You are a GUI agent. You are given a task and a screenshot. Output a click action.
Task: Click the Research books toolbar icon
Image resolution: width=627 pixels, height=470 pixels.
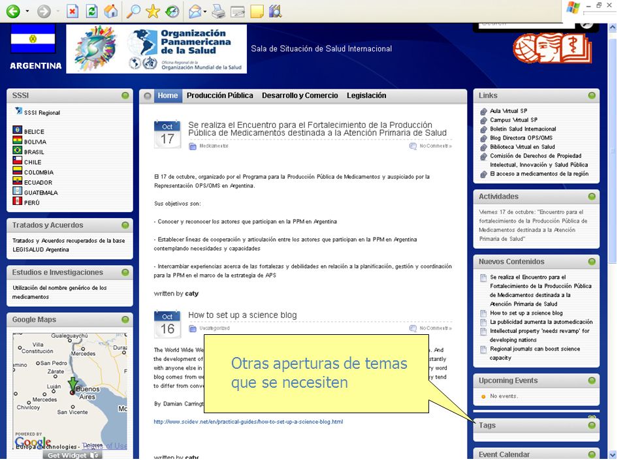tap(275, 11)
